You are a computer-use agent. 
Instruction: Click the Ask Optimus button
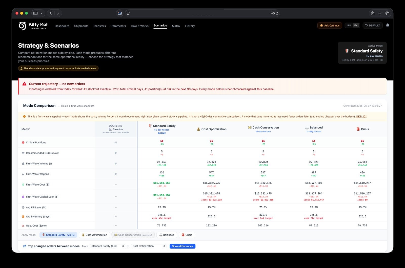[330, 26]
